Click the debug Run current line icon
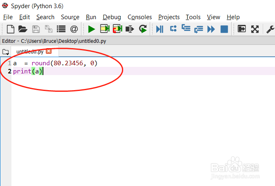The width and height of the screenshot is (275, 186). tap(173, 29)
